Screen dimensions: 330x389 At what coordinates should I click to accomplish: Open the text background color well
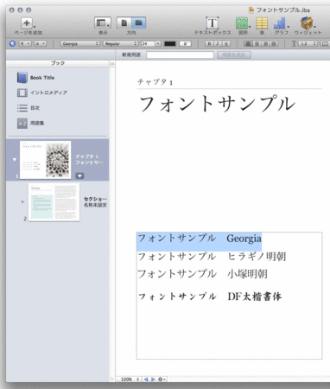click(x=186, y=43)
